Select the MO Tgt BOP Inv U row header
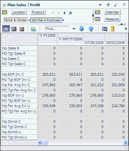The width and height of the screenshot is (129, 151). click(19, 101)
